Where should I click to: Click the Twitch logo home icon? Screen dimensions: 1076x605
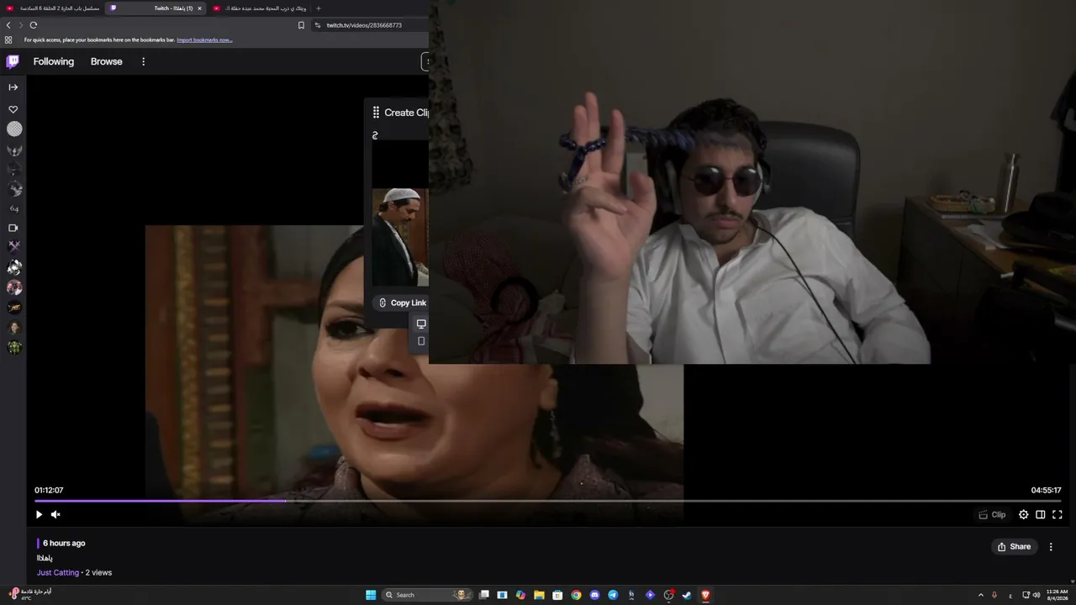click(13, 61)
